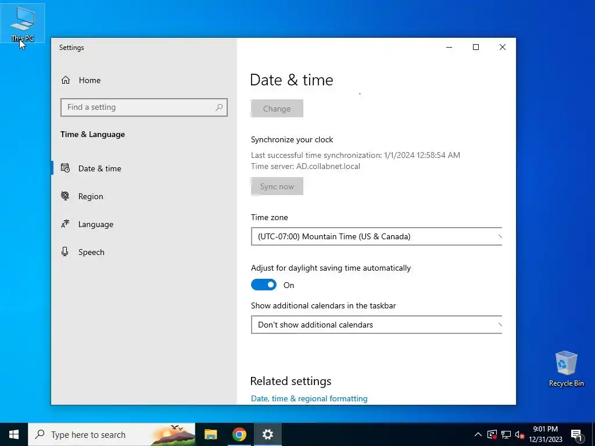Click the Date & time calendar icon
This screenshot has width=595, height=446.
click(x=65, y=168)
